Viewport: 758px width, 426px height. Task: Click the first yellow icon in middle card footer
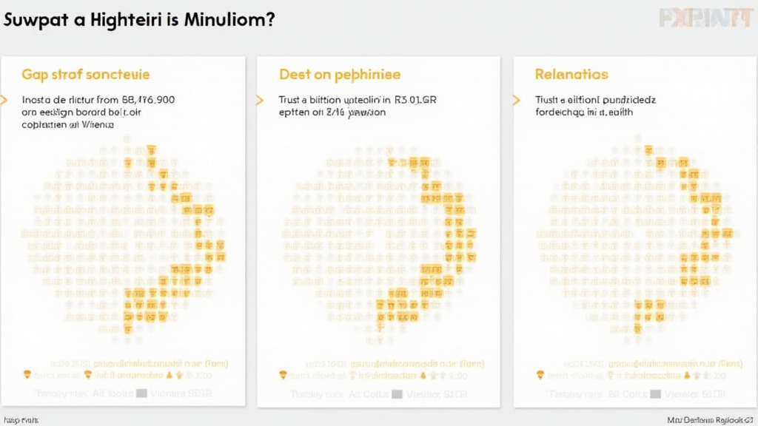click(x=283, y=376)
